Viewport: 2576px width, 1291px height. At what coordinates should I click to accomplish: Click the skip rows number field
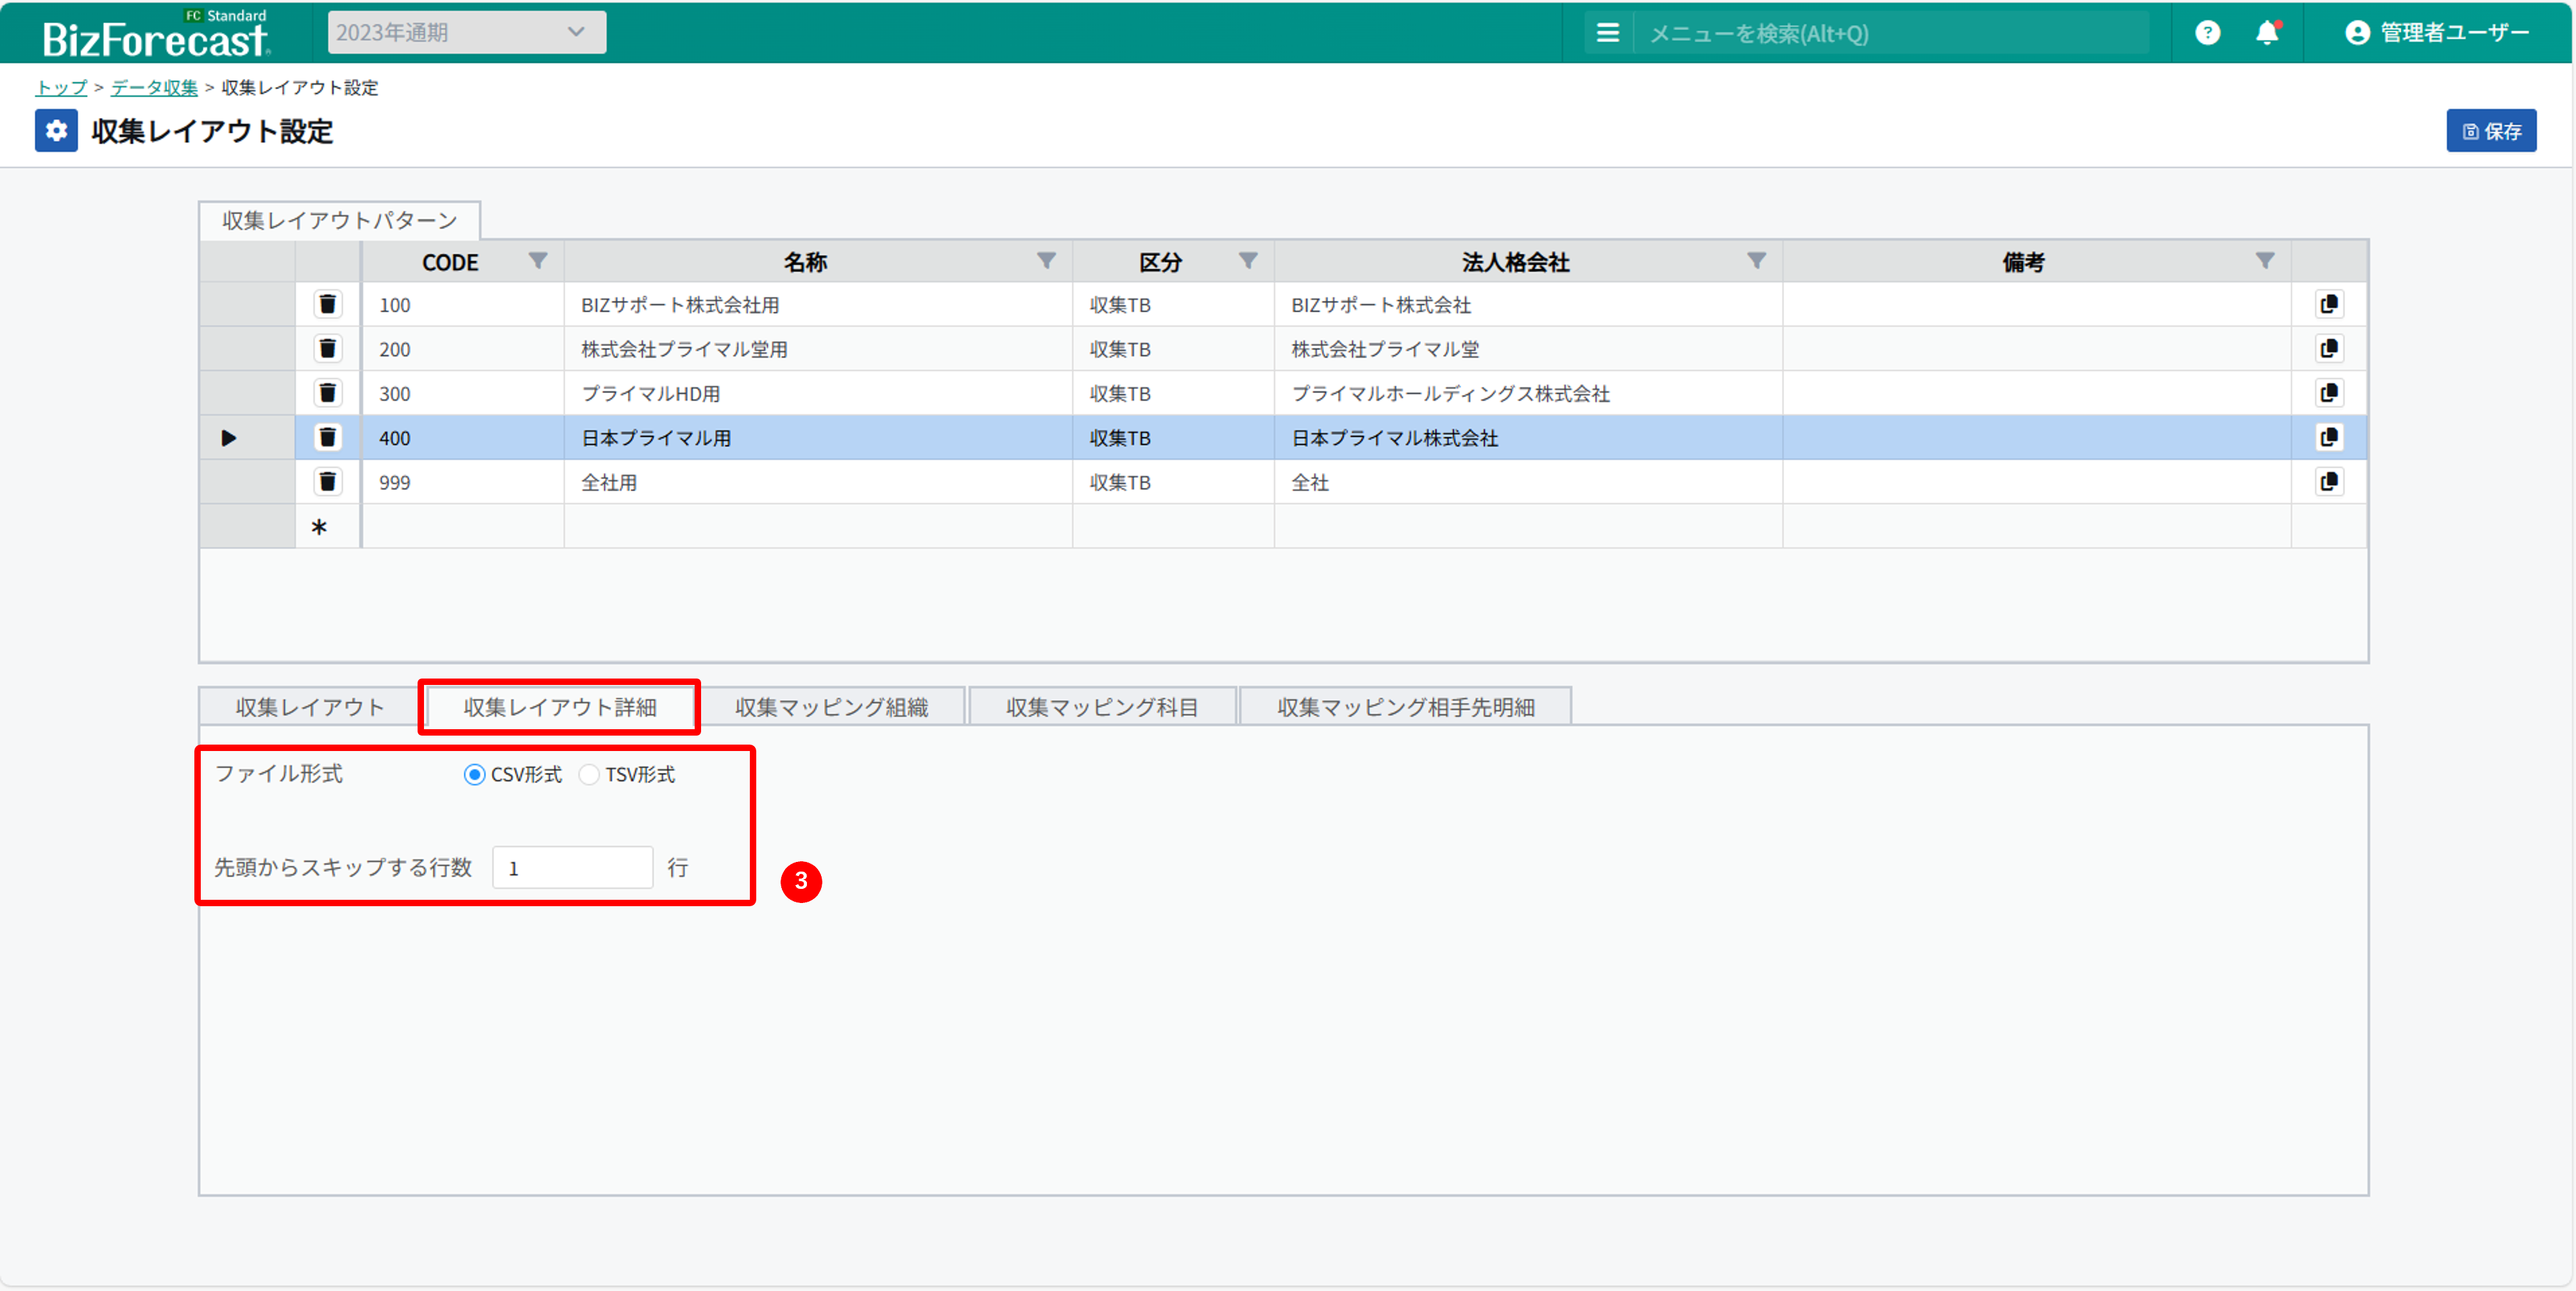tap(572, 868)
